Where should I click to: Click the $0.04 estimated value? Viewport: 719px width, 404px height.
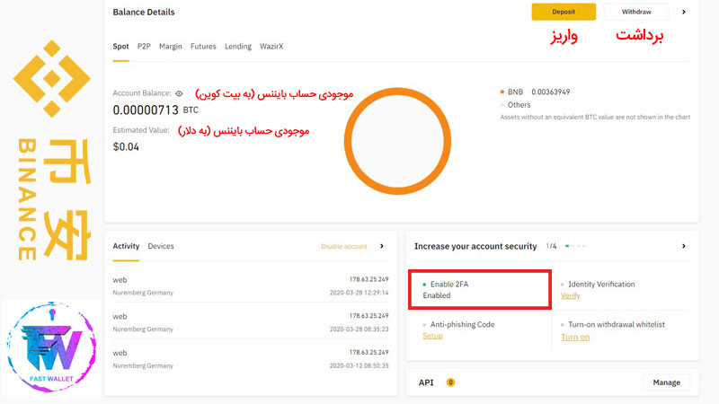126,146
